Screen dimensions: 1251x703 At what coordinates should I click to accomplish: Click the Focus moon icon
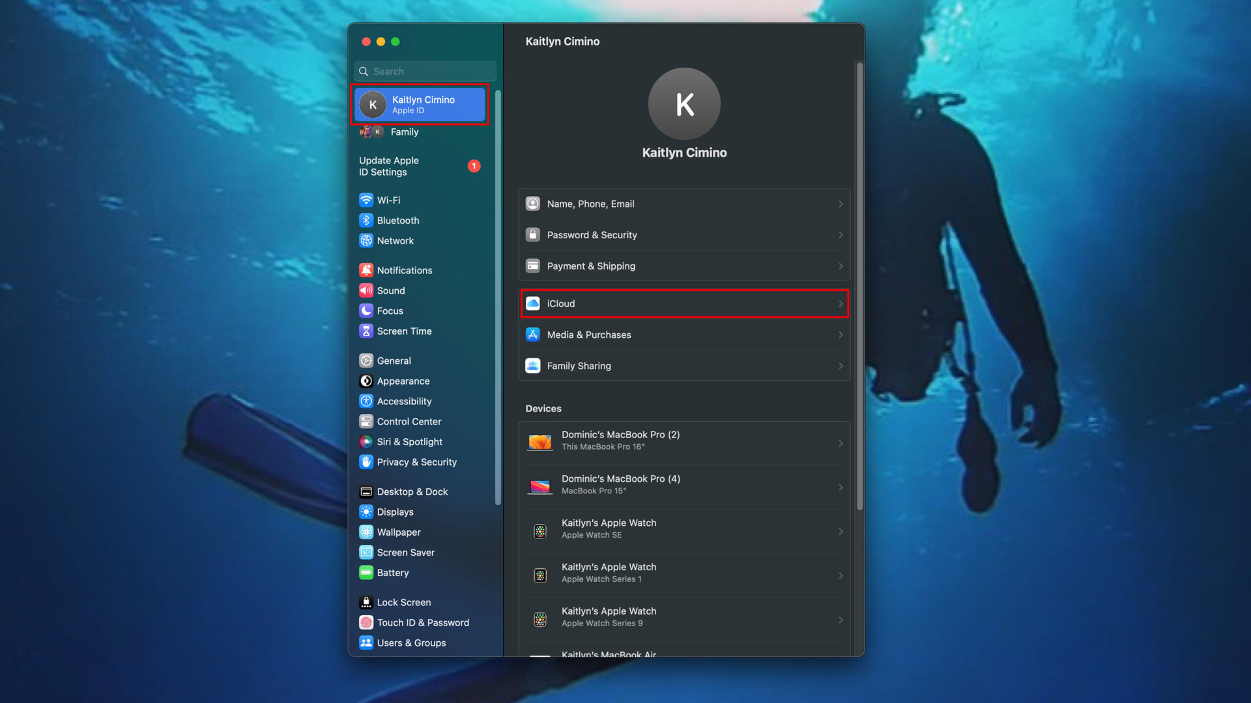click(x=366, y=310)
